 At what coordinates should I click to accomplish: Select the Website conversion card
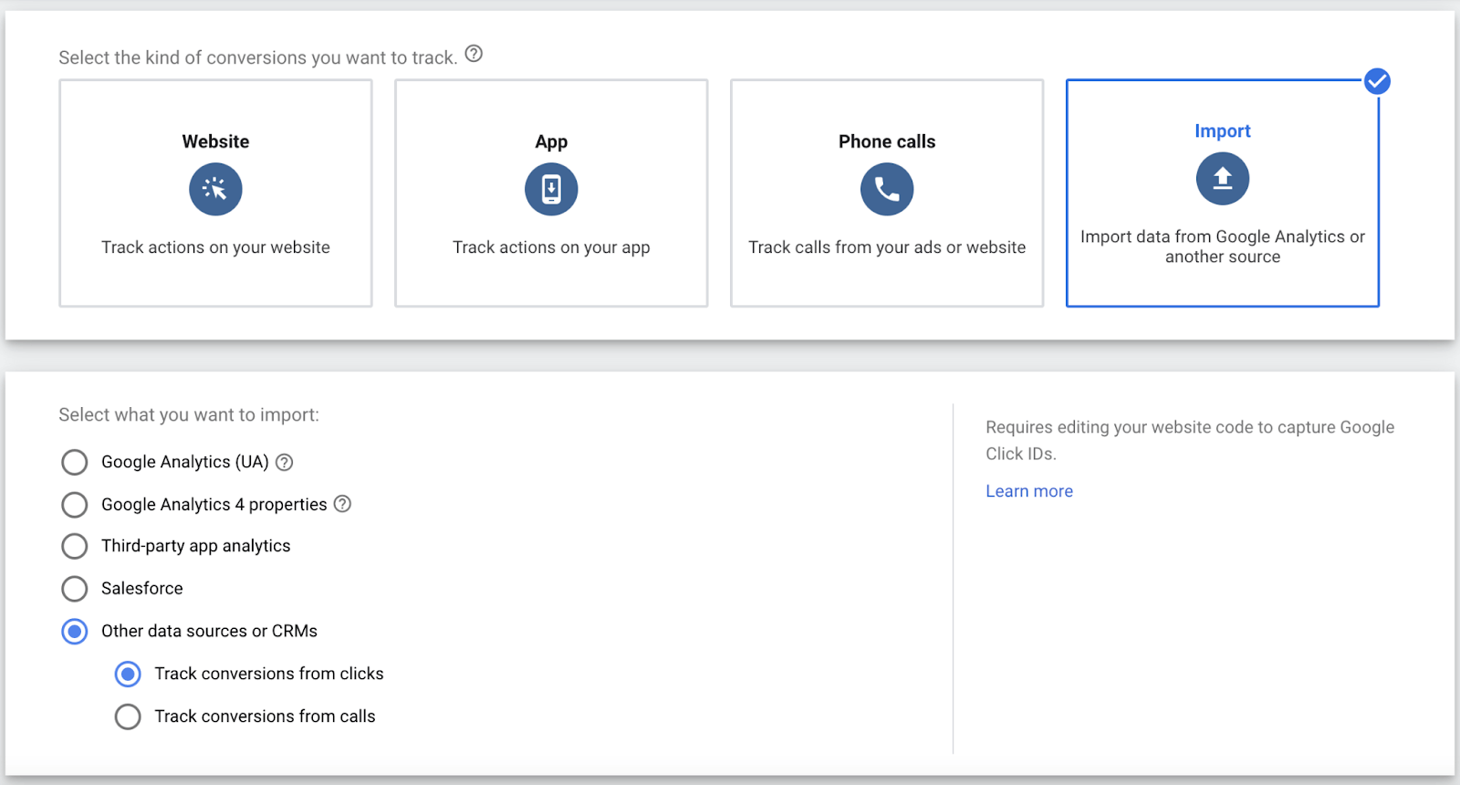pyautogui.click(x=215, y=274)
